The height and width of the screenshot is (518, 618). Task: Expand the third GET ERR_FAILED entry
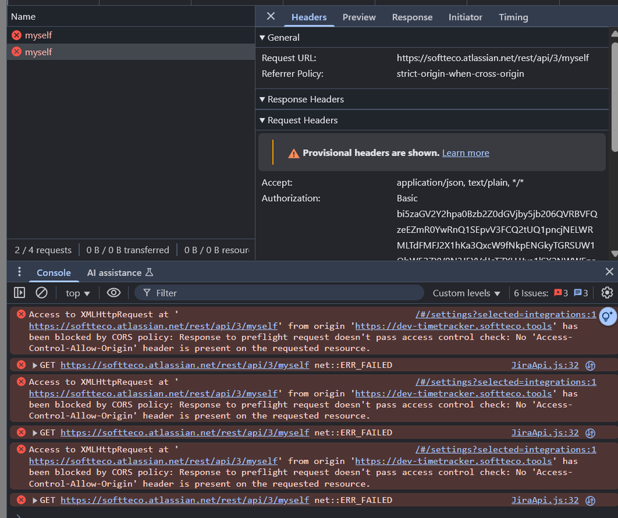pos(35,501)
